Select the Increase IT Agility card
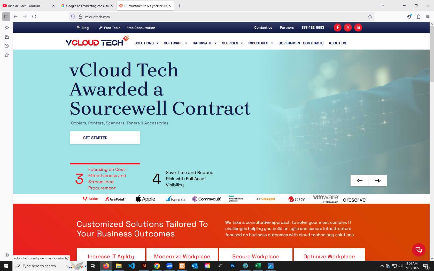Image resolution: width=434 pixels, height=271 pixels. coord(111,255)
